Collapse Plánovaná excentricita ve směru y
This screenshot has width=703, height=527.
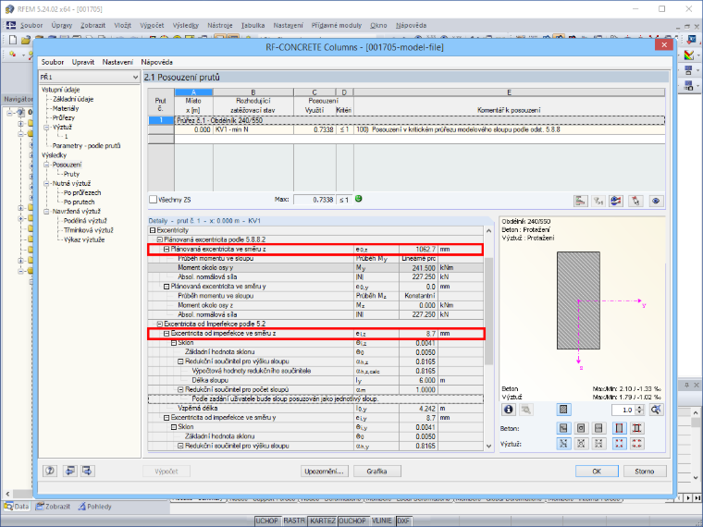pos(166,287)
